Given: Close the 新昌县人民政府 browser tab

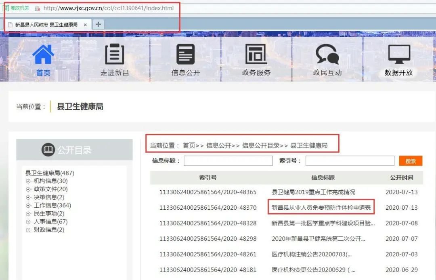Looking at the screenshot, I should pos(85,25).
